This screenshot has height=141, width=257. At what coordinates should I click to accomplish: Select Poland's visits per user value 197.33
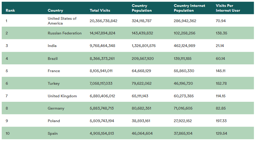221,121
